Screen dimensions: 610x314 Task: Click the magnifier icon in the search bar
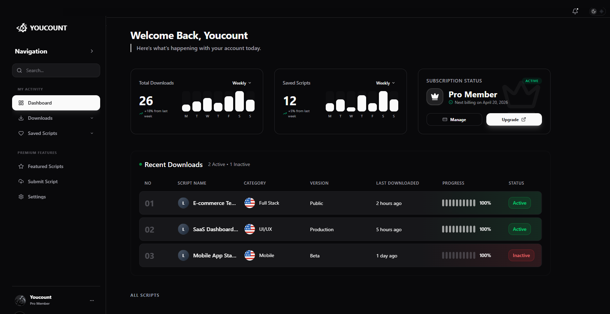click(x=19, y=70)
